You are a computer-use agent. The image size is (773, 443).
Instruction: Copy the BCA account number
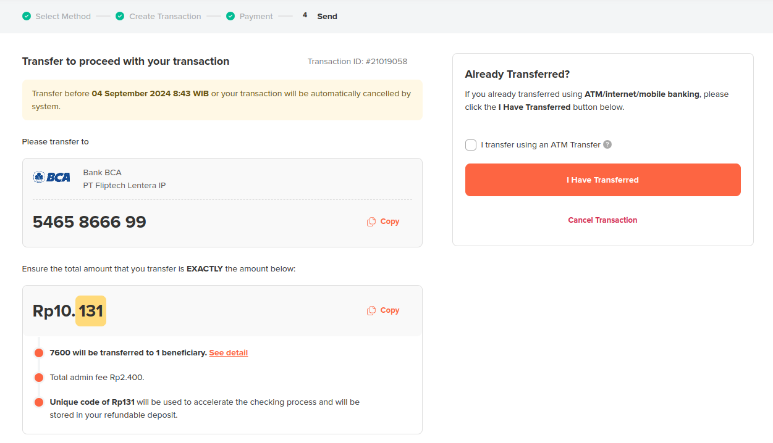click(382, 221)
